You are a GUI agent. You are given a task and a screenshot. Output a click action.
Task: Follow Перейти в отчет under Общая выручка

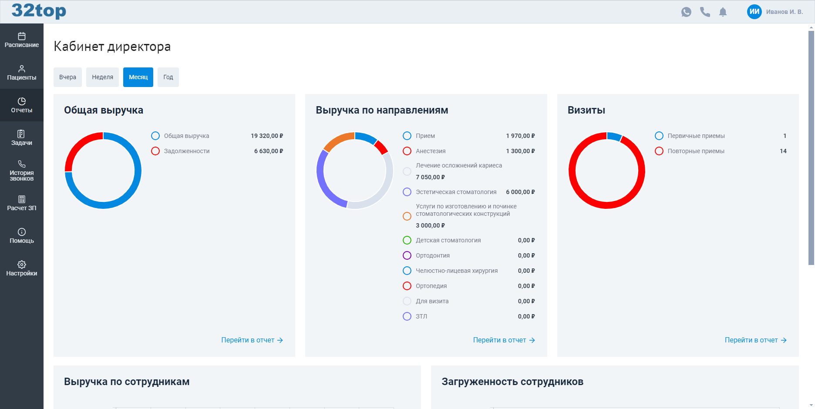pos(252,340)
